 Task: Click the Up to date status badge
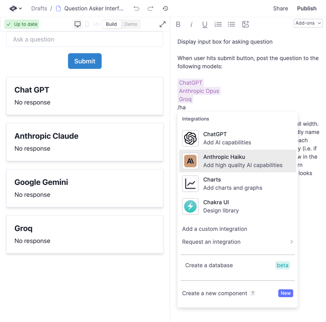(22, 24)
